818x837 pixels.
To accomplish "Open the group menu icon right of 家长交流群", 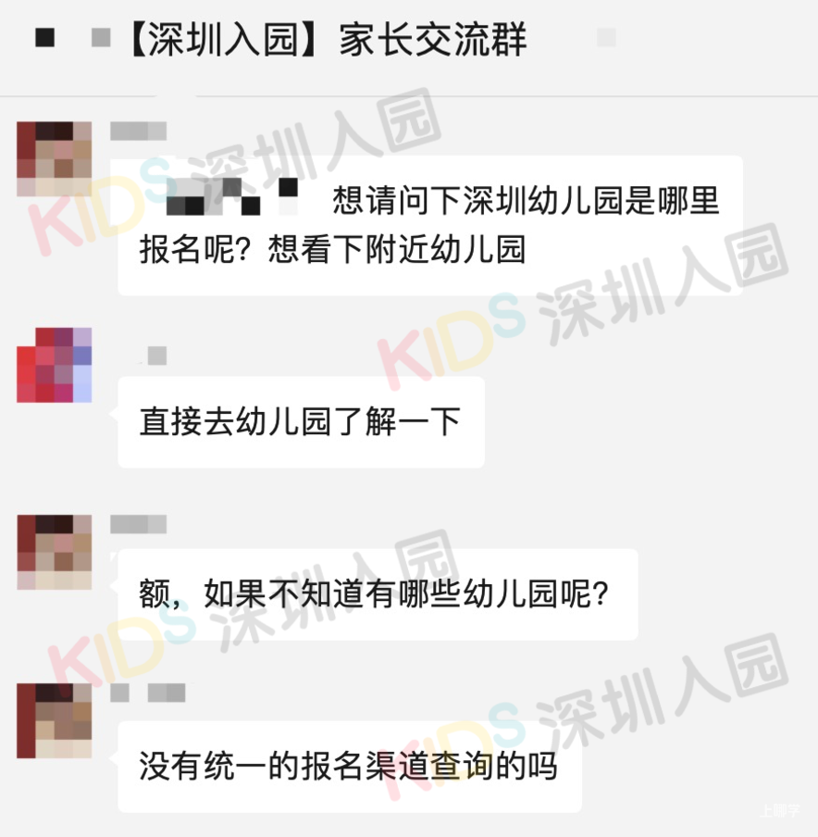I will pos(606,38).
